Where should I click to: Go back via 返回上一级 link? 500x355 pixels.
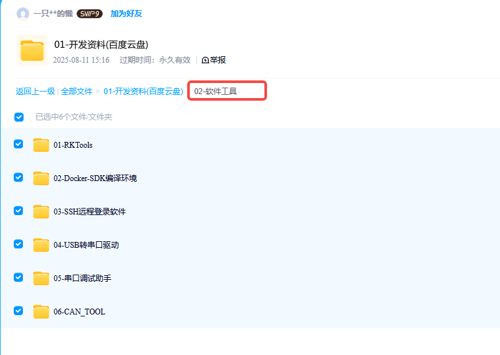coord(35,92)
